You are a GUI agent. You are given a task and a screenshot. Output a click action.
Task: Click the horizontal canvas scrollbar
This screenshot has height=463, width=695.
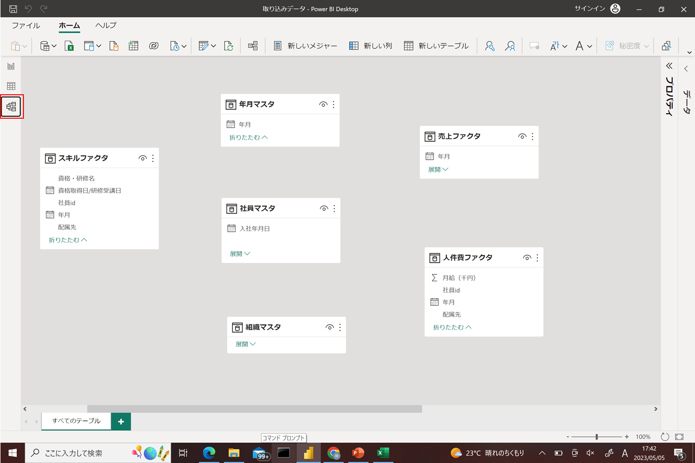click(x=254, y=409)
